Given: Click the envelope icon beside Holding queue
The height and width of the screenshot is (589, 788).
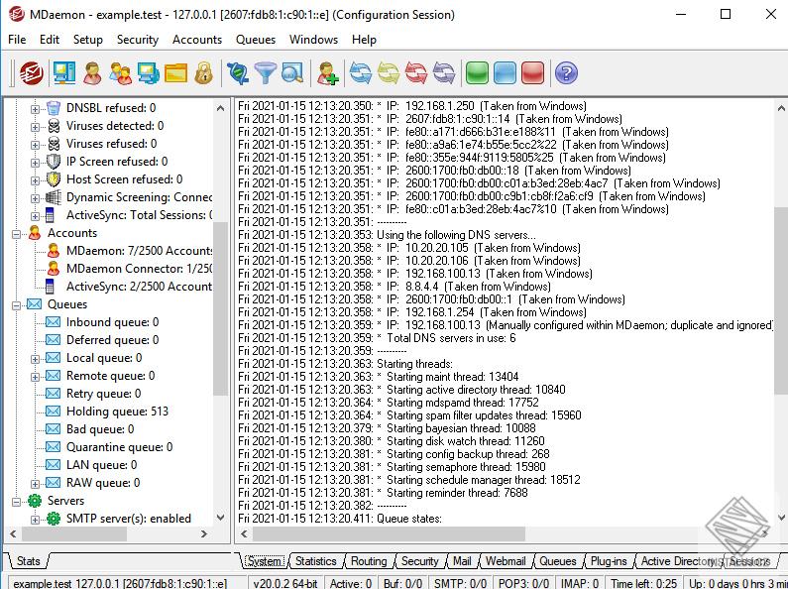Looking at the screenshot, I should point(53,412).
